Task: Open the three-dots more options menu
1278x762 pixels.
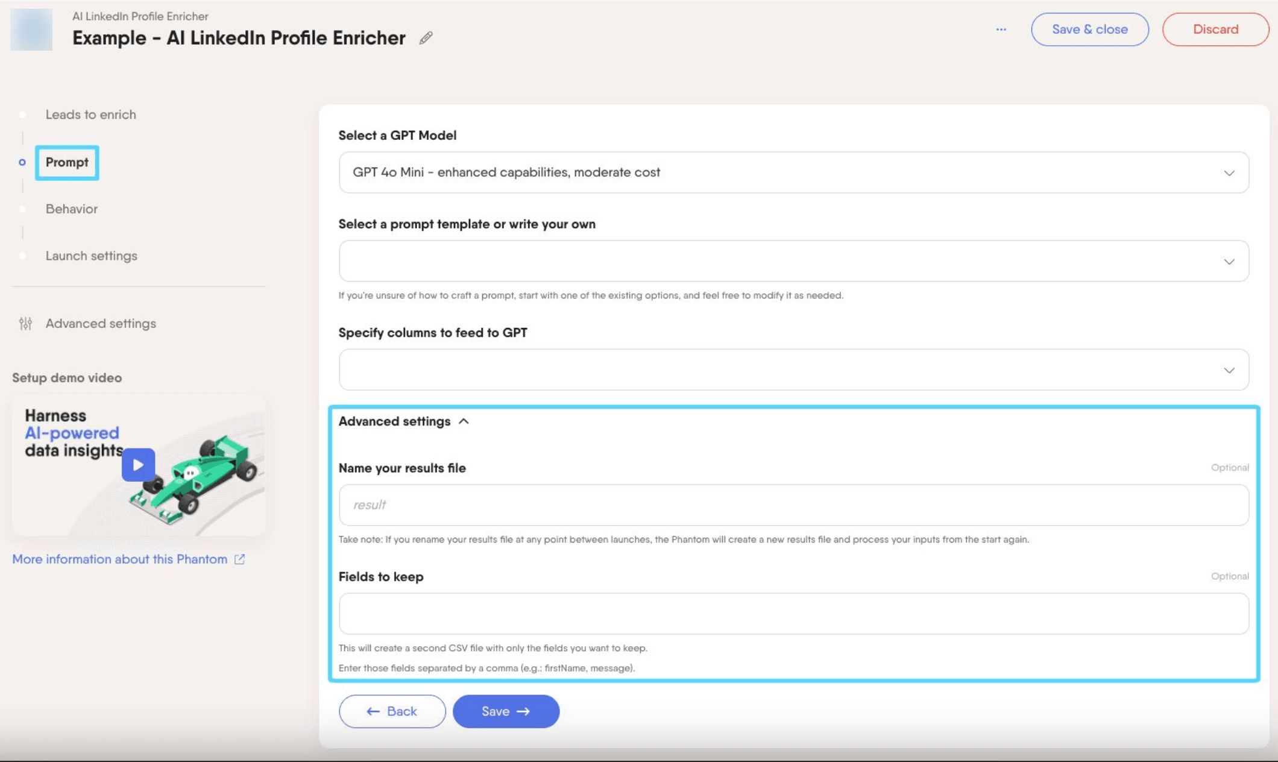Action: tap(1001, 29)
